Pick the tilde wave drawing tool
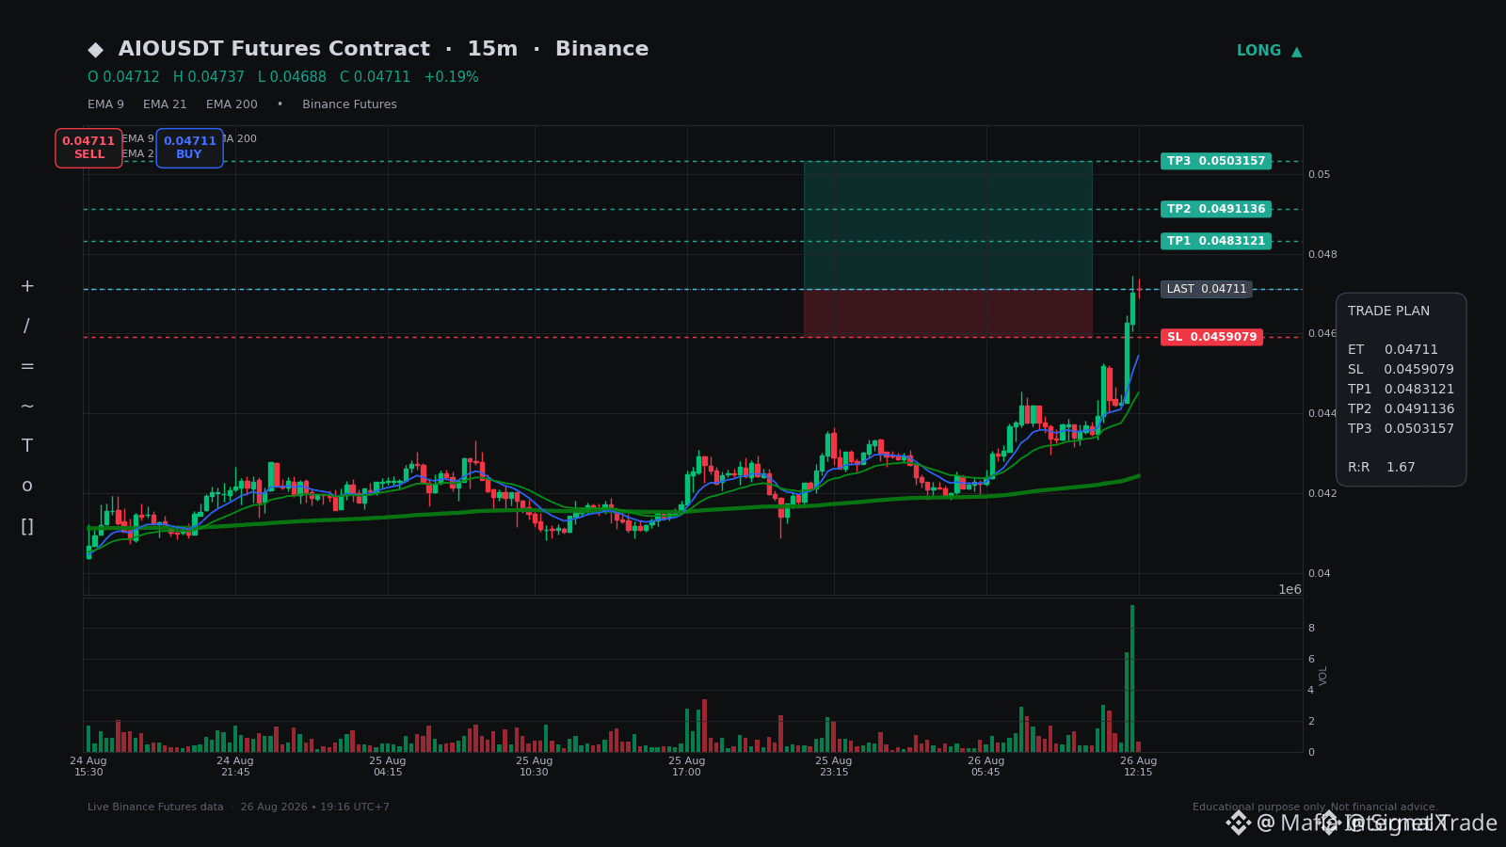The image size is (1506, 847). (27, 407)
